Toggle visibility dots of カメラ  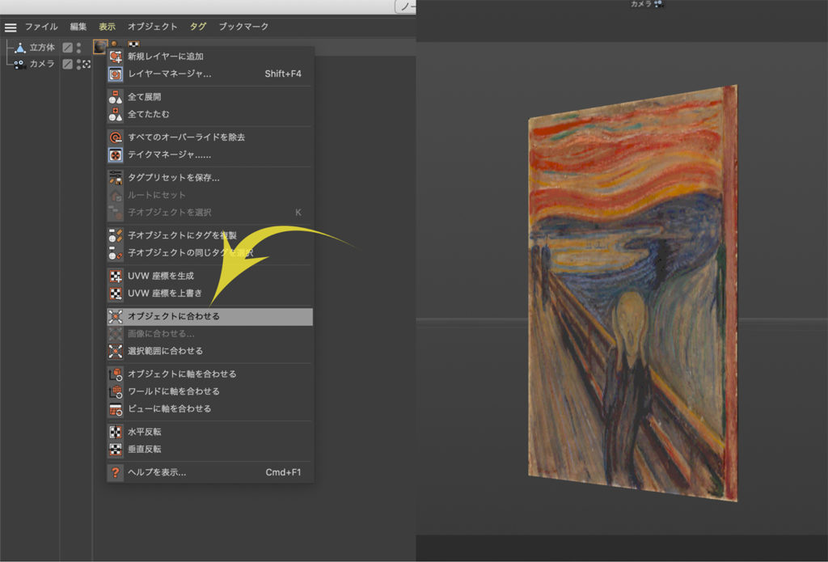pyautogui.click(x=78, y=64)
